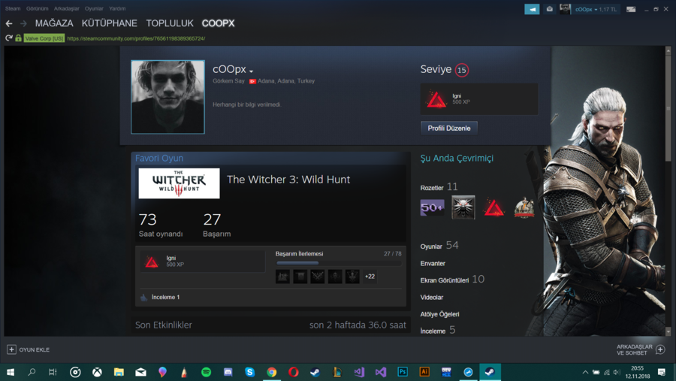
Task: Open the Arkadaşlar menu
Action: pos(66,8)
